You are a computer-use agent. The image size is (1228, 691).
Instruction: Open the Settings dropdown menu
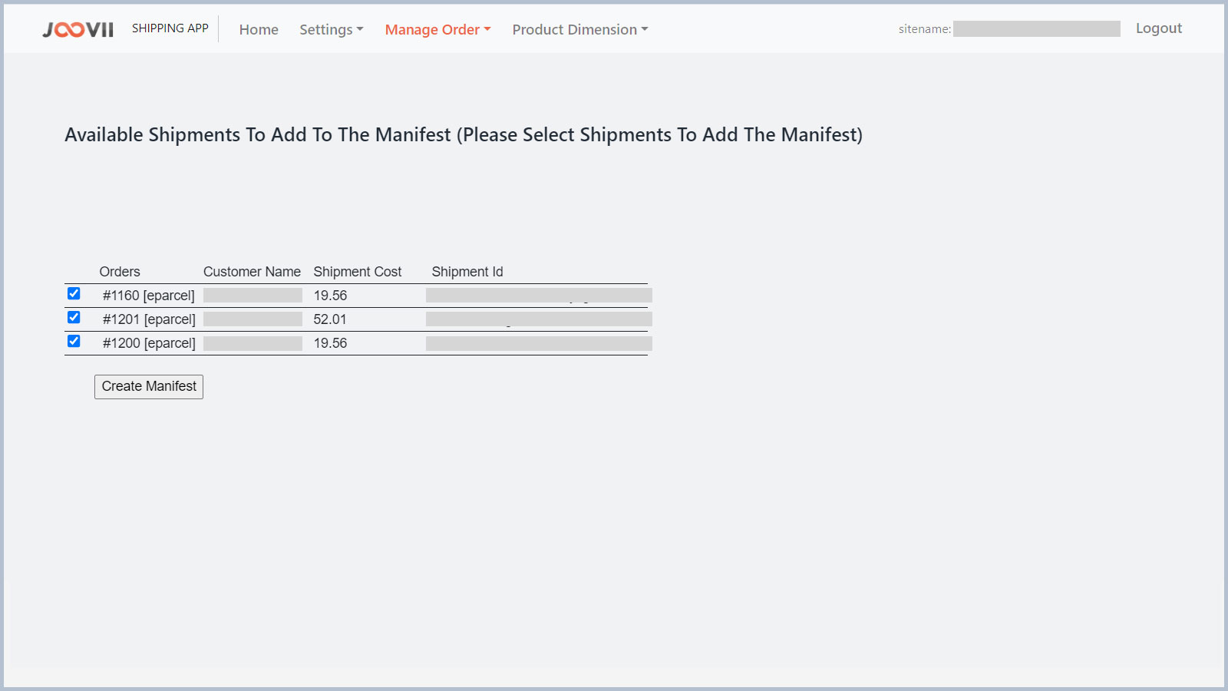(331, 29)
